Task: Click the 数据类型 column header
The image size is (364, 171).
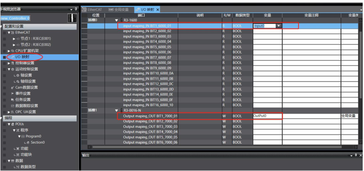Action: tap(242, 15)
